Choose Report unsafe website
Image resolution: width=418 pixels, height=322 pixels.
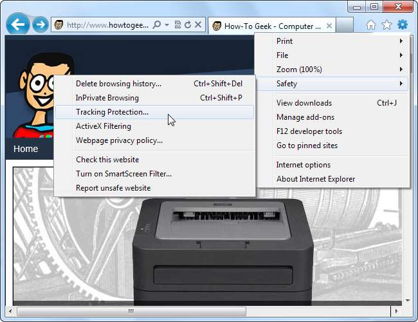pyautogui.click(x=154, y=187)
